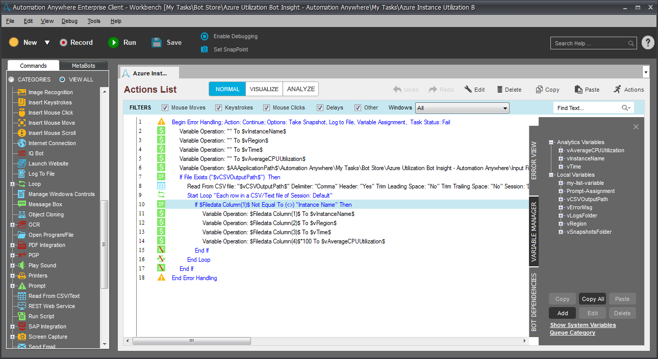Open the New button dropdown arrow

coord(47,43)
